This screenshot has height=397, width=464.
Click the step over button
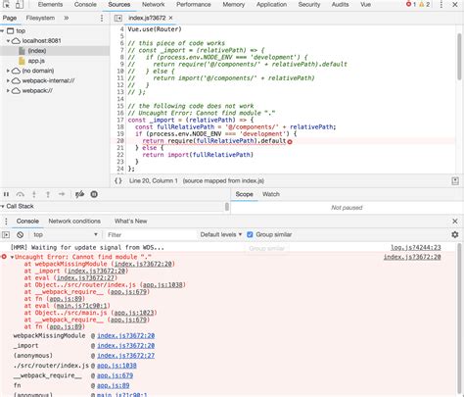(x=21, y=194)
